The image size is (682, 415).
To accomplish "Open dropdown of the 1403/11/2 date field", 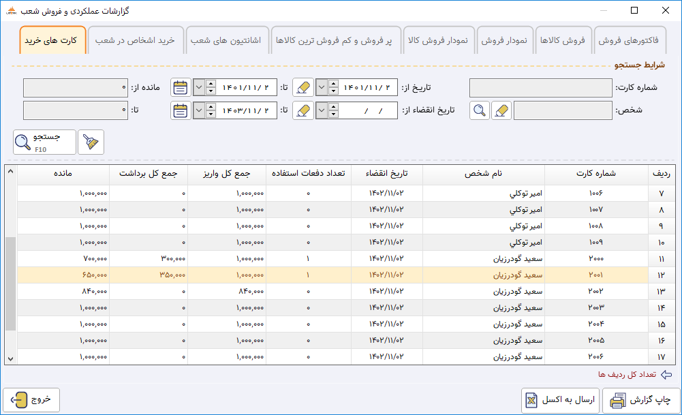I will tap(199, 110).
